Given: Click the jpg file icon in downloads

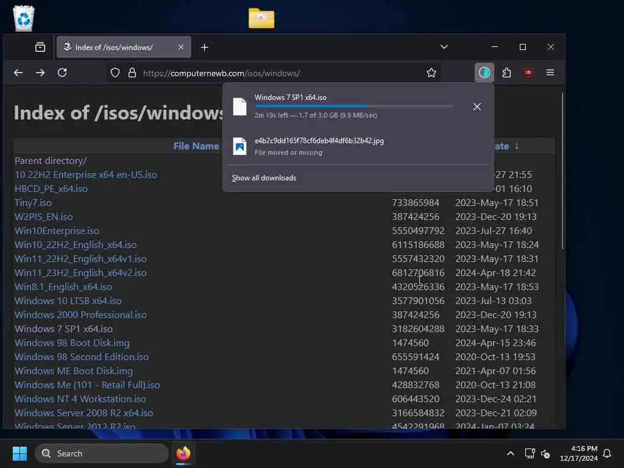Looking at the screenshot, I should pyautogui.click(x=239, y=146).
